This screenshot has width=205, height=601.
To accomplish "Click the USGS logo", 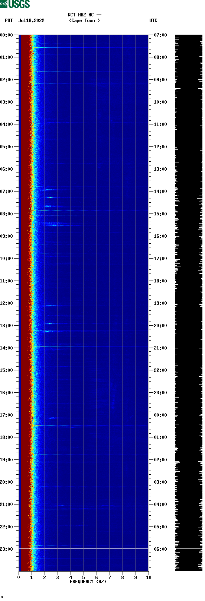I will click(15, 4).
